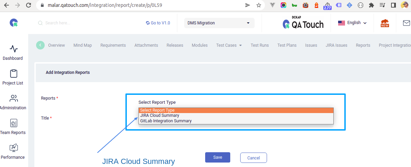This screenshot has width=411, height=167.
Task: Open the browser Extensions puzzle icon
Action: (x=371, y=5)
